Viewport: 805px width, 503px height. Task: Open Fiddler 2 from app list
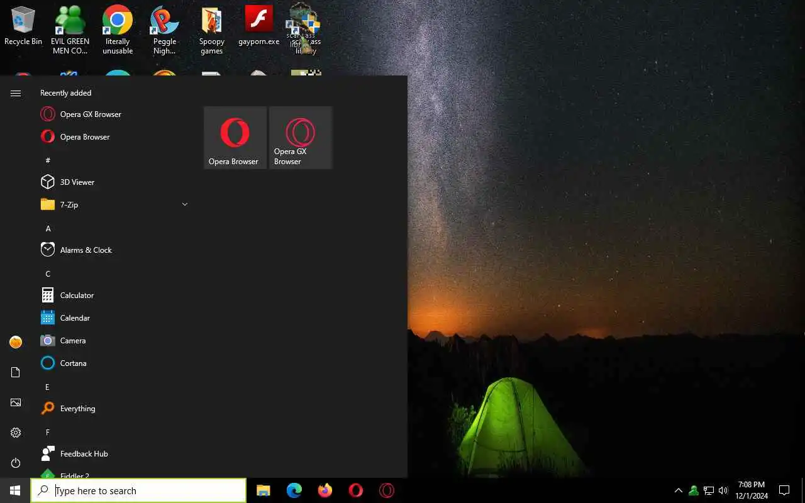pos(113,473)
